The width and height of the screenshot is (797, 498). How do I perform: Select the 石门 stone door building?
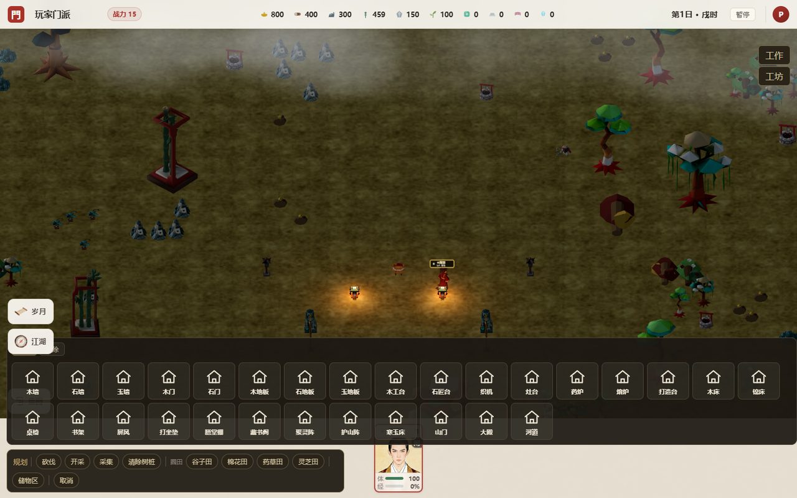pos(214,381)
